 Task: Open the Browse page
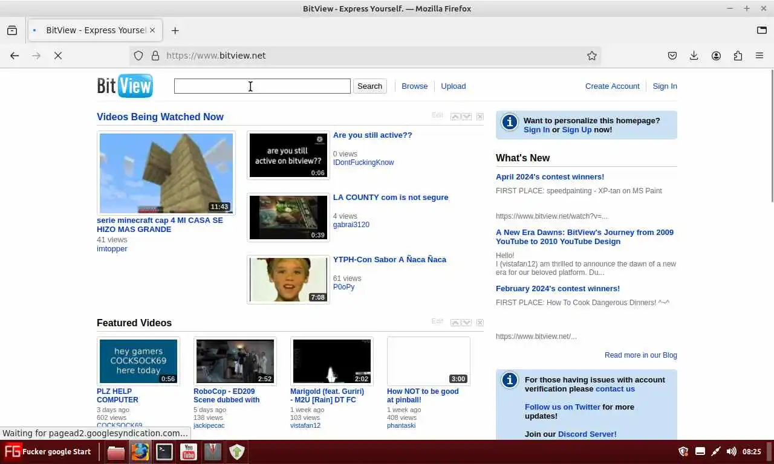coord(415,86)
